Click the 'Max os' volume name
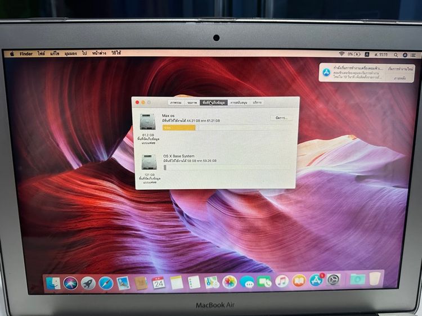 click(x=168, y=116)
